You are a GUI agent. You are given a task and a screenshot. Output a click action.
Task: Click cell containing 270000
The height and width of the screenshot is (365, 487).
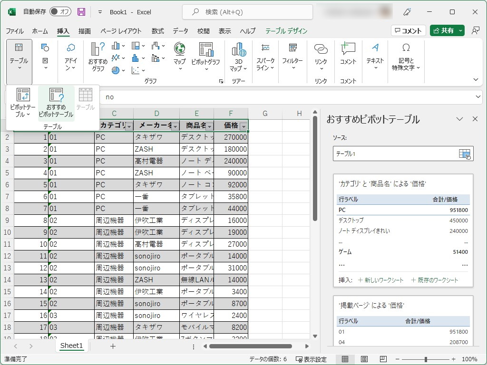tap(231, 137)
